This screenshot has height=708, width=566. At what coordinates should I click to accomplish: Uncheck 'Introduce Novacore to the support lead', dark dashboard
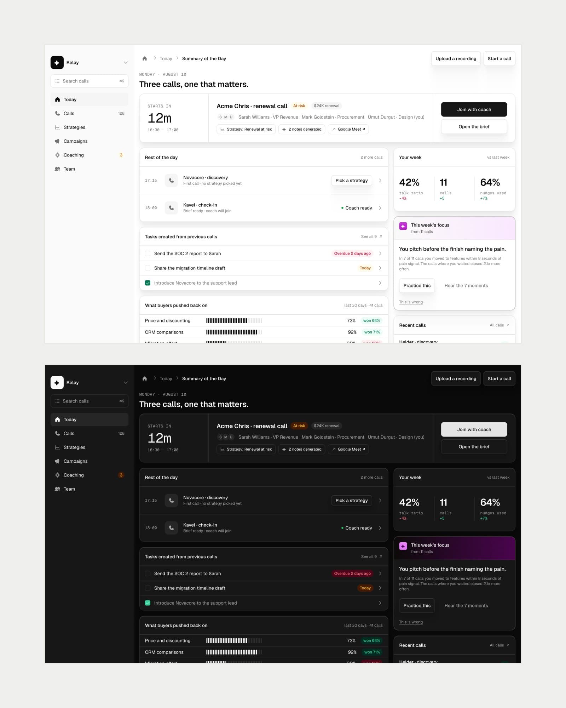(x=148, y=603)
